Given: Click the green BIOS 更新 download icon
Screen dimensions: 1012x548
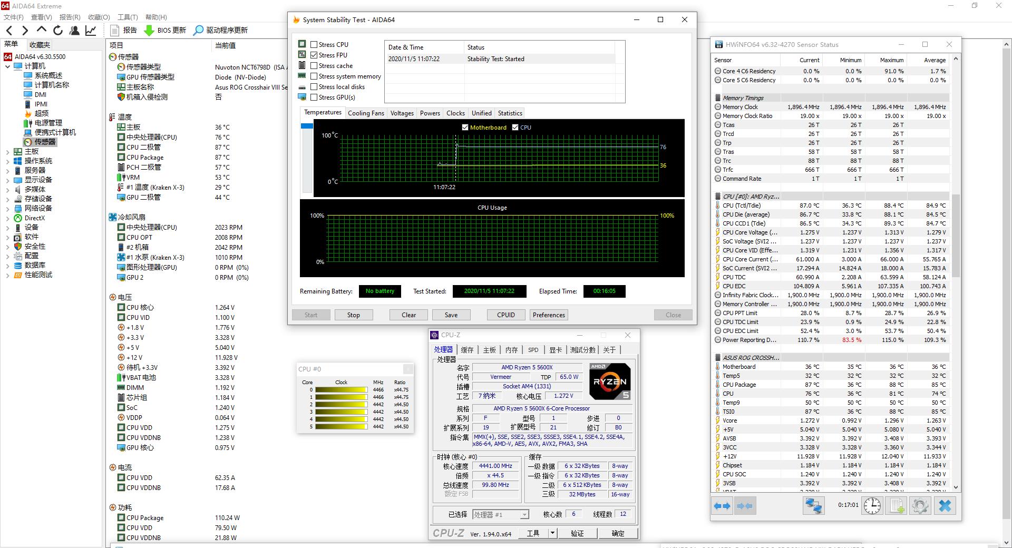Looking at the screenshot, I should 149,30.
